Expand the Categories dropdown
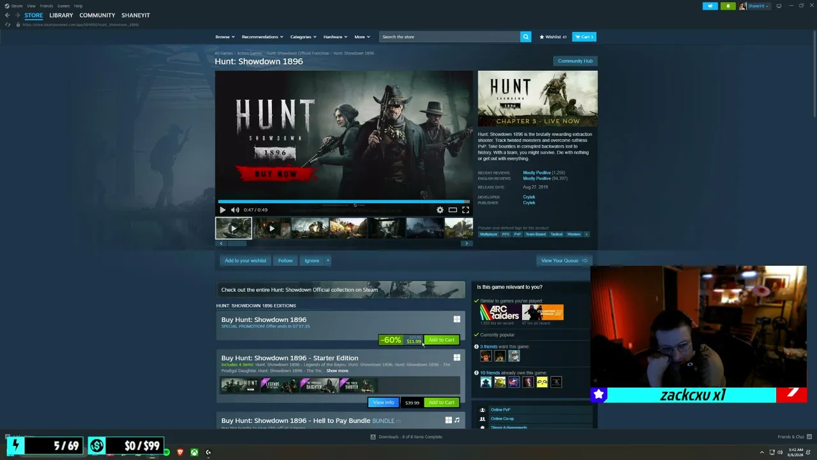The height and width of the screenshot is (460, 817). (x=303, y=37)
